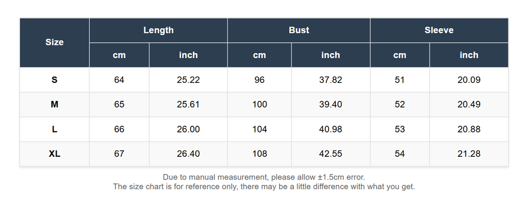
Task: Click the 54 cm sleeve value
Action: click(x=400, y=154)
